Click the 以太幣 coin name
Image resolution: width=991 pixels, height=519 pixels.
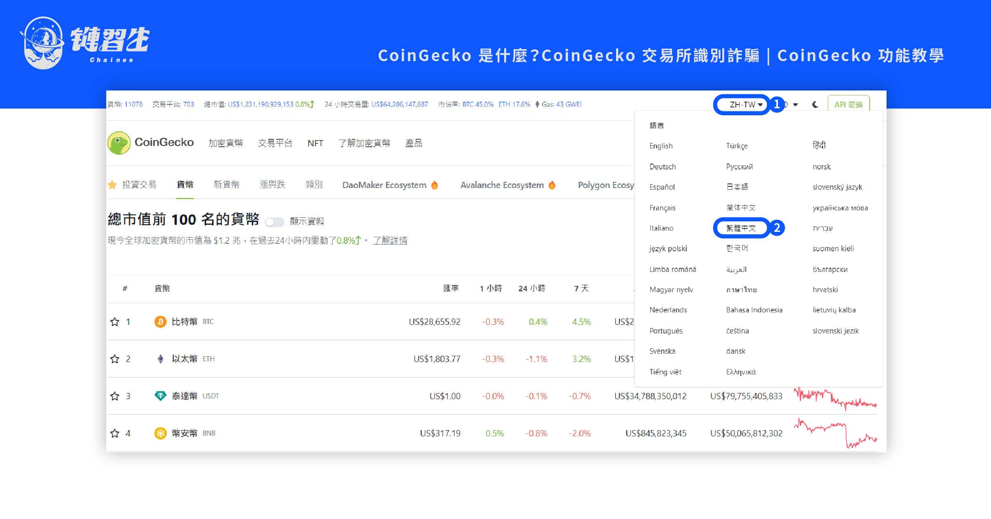tap(184, 359)
